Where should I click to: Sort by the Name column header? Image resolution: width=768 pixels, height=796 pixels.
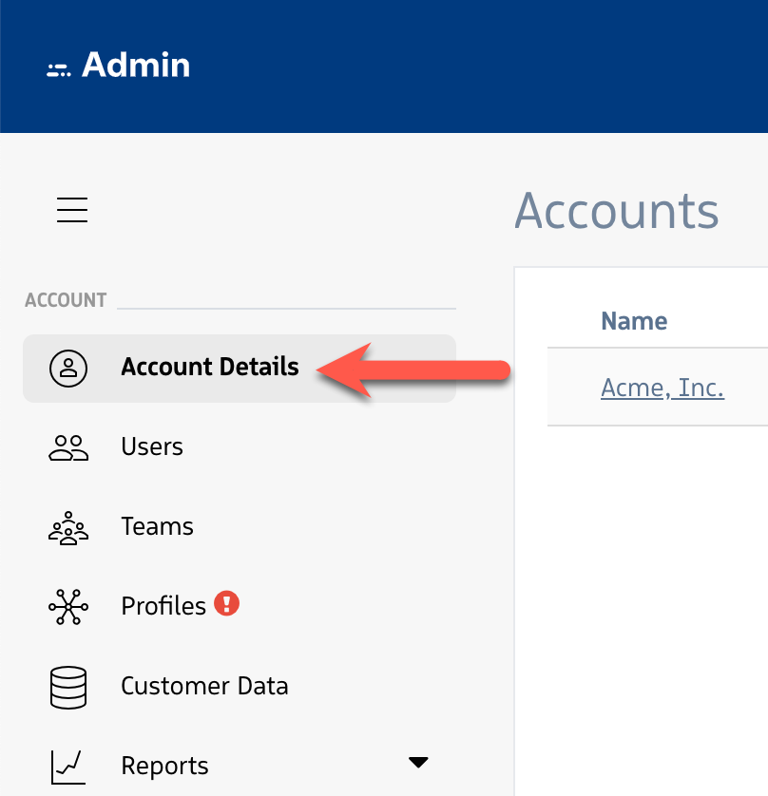(x=633, y=321)
